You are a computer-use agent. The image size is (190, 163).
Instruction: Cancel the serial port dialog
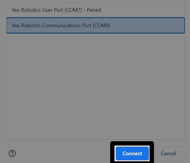(168, 154)
